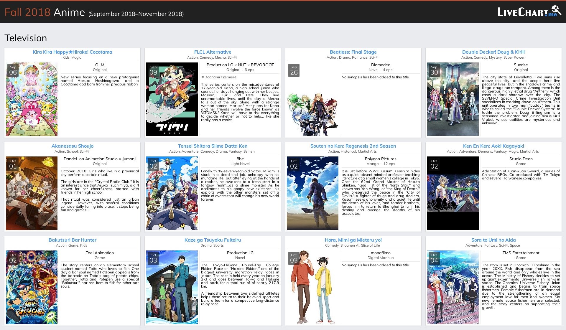Image resolution: width=566 pixels, height=330 pixels.
Task: Open Sora to Umi no Aida link
Action: [x=493, y=240]
